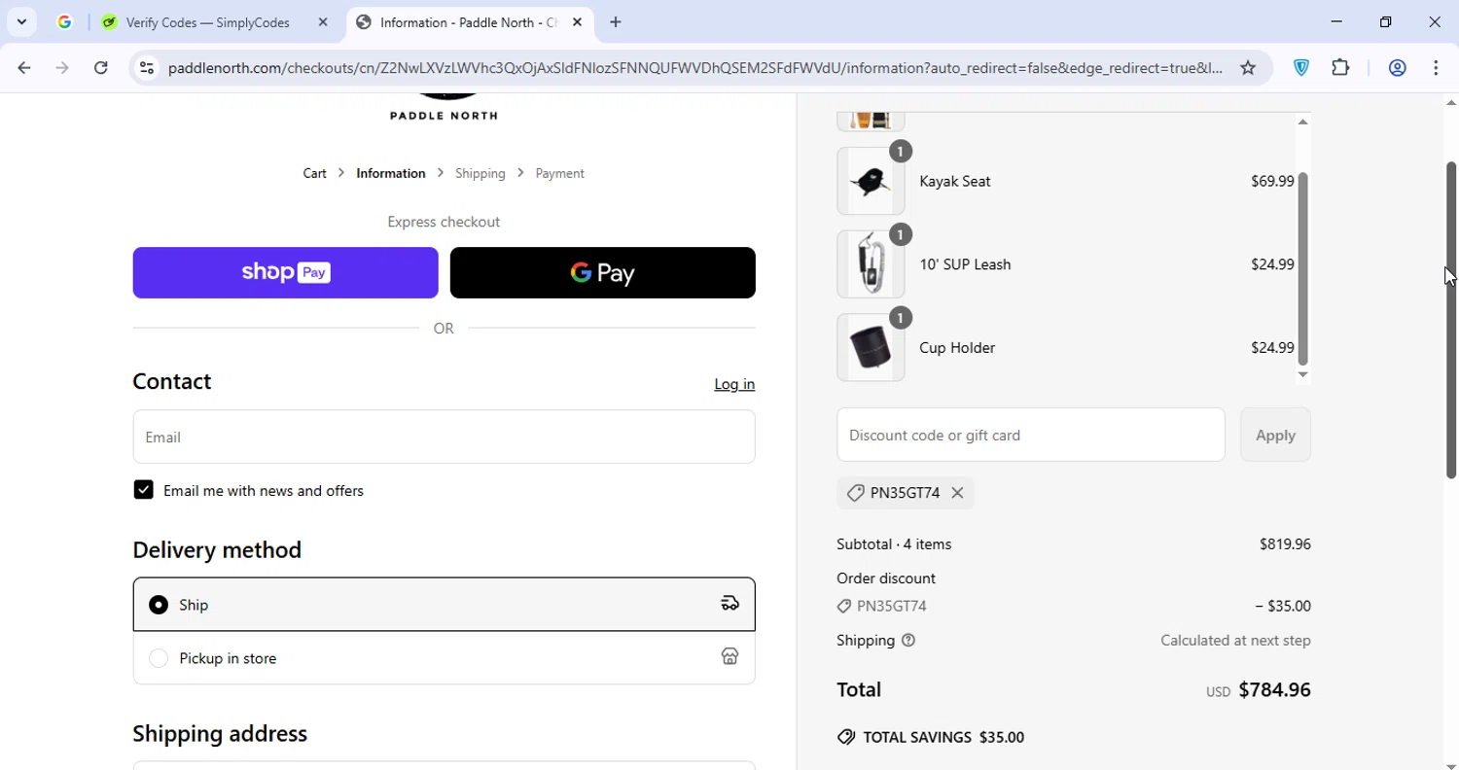Click the Total amount $784.96
This screenshot has width=1459, height=770.
(1274, 689)
